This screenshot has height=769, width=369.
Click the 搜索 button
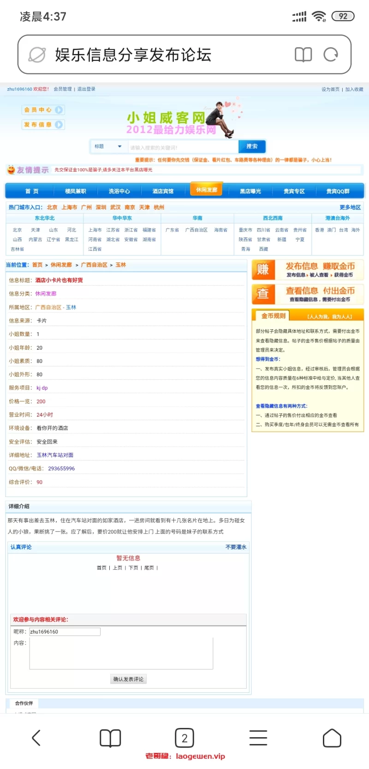tap(252, 146)
